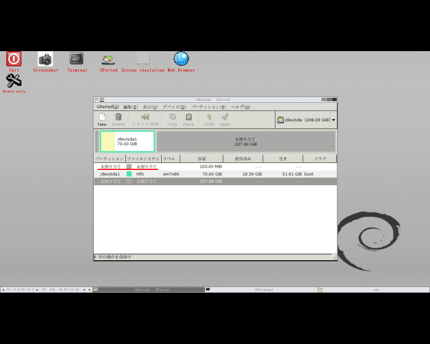Open the /dev/sda device selector dropdown arrow

click(334, 120)
